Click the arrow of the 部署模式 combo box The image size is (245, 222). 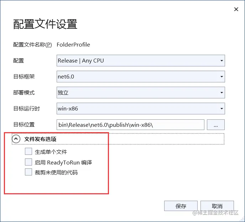[x=221, y=92]
